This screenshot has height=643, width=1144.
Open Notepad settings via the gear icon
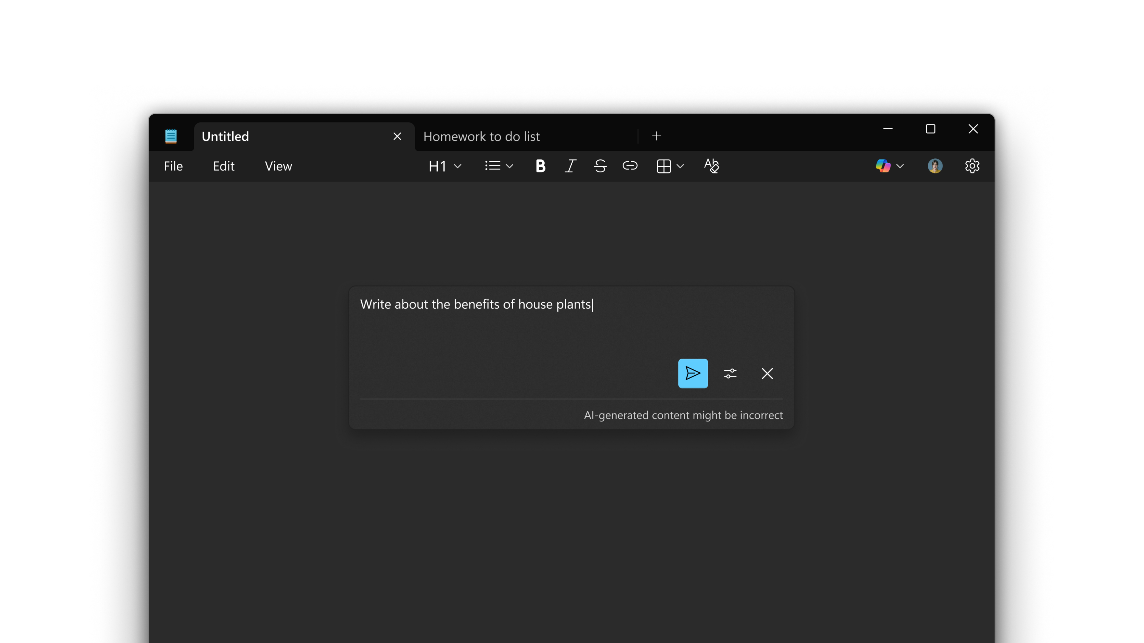972,166
